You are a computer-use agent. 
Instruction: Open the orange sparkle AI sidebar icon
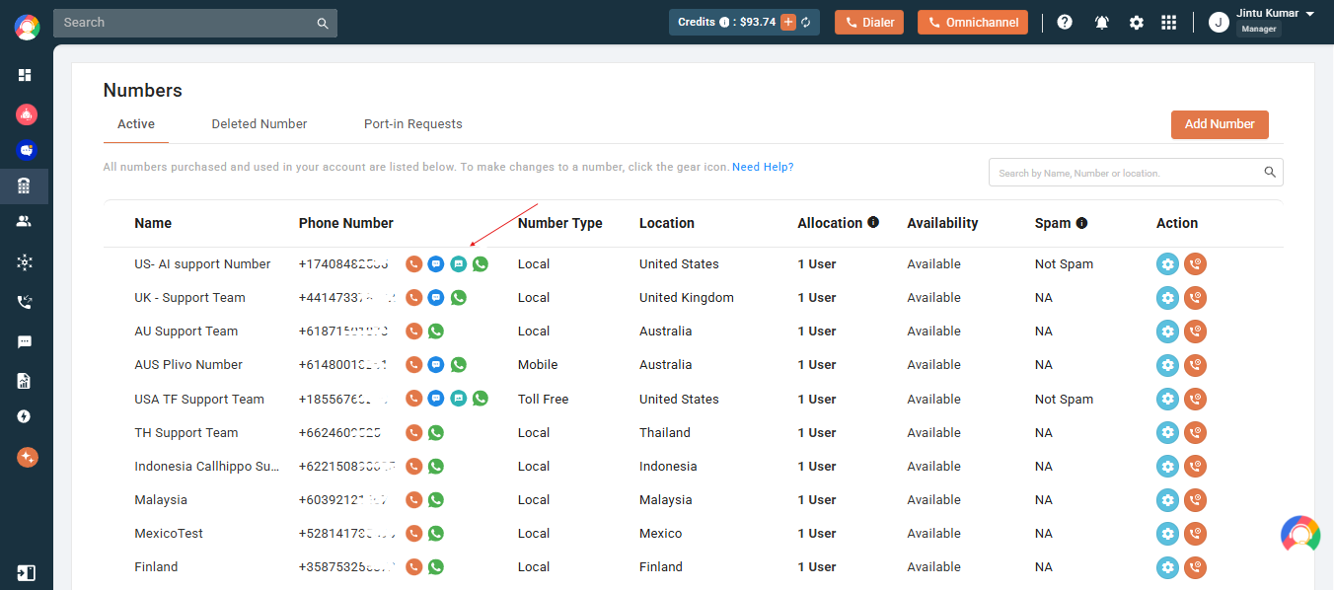coord(27,458)
